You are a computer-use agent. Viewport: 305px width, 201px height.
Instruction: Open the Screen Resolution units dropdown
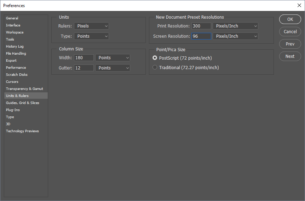235,36
